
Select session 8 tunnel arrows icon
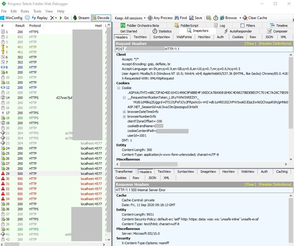[3, 67]
